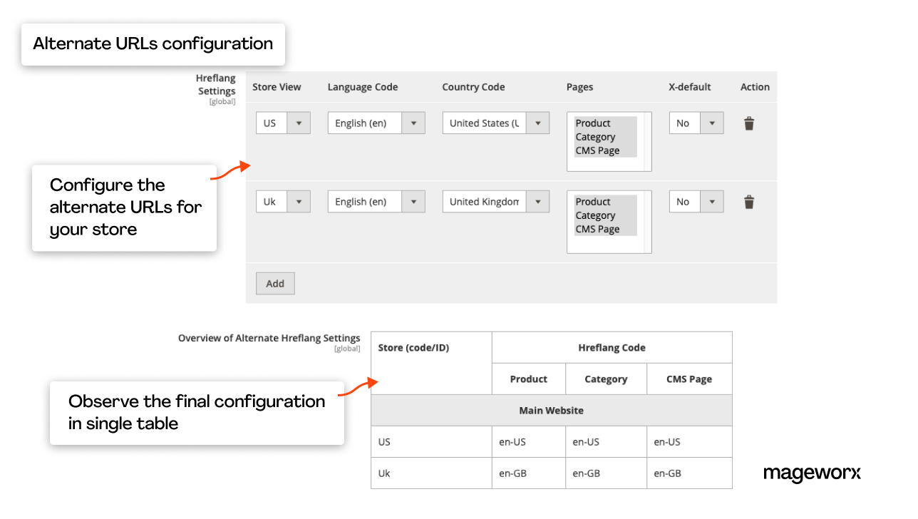The image size is (918, 519).
Task: Click the Add button
Action: [x=275, y=283]
